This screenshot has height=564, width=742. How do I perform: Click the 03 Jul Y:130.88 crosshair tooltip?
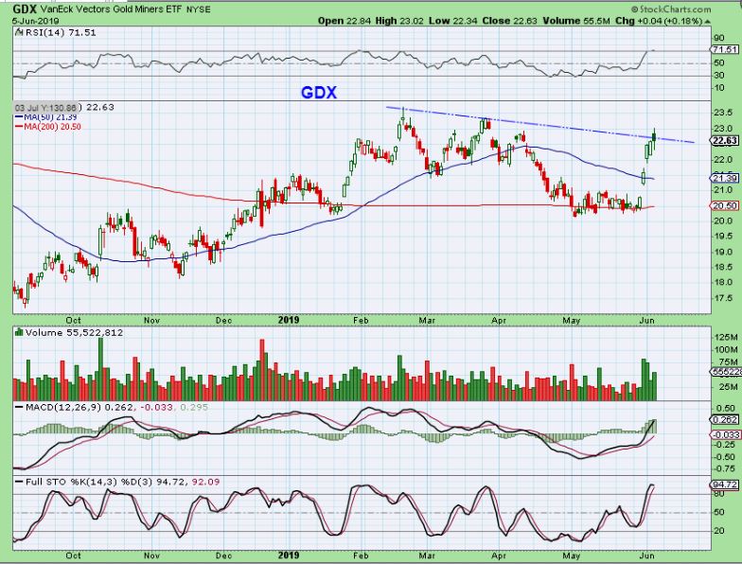pos(45,108)
